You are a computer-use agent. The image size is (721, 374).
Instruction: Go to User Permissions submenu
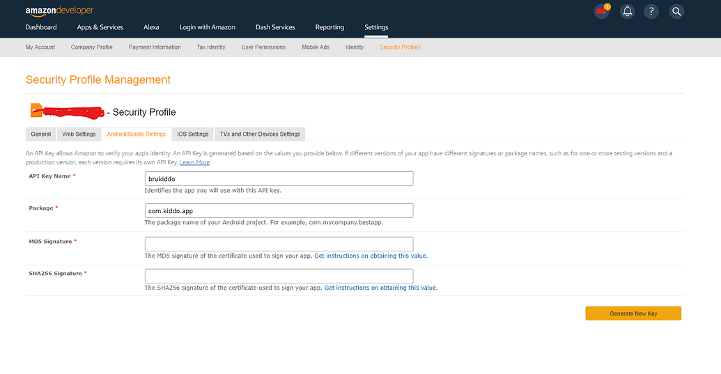coord(263,47)
